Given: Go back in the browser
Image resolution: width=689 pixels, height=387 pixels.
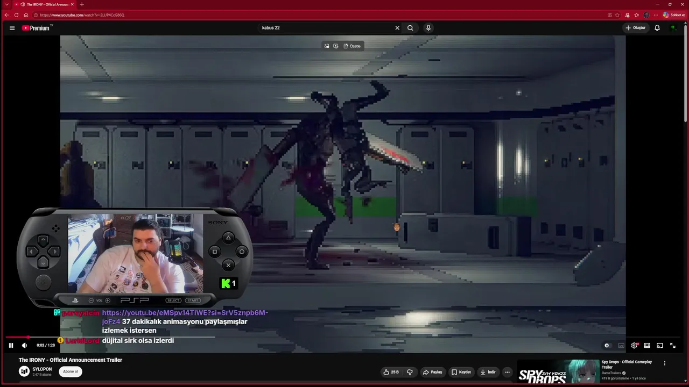Looking at the screenshot, I should (6, 15).
